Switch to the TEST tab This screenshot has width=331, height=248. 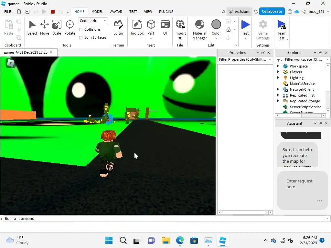[133, 12]
